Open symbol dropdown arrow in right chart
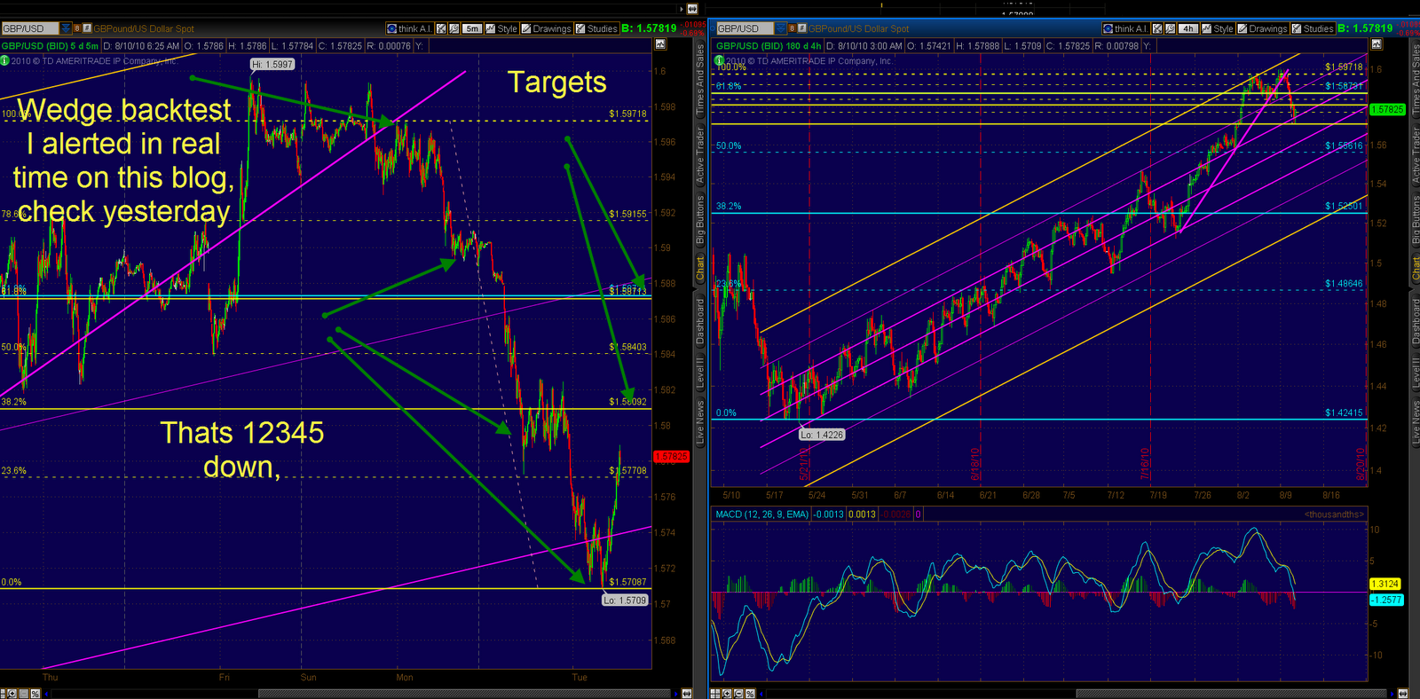This screenshot has width=1420, height=699. tap(781, 28)
